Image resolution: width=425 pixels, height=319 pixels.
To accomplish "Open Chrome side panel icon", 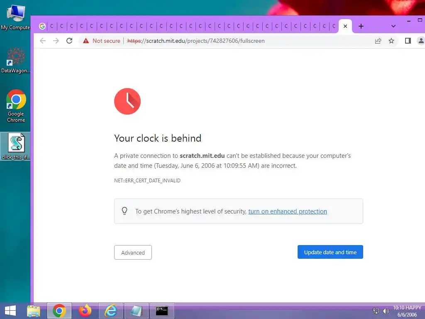I will click(x=408, y=41).
